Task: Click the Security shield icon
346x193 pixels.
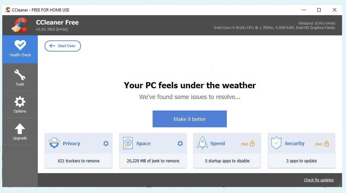Action: pos(276,143)
